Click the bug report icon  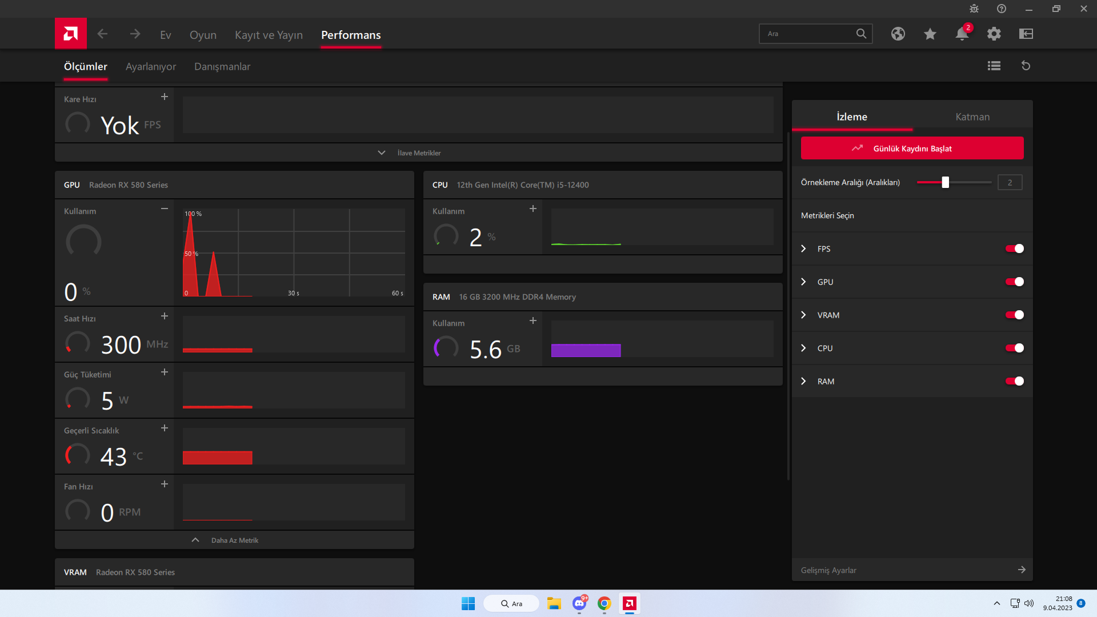(974, 9)
